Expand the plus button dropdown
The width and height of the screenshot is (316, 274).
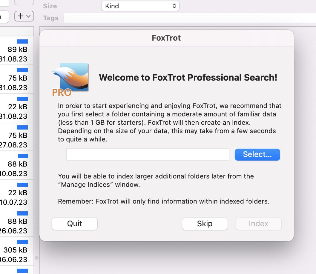(x=24, y=16)
